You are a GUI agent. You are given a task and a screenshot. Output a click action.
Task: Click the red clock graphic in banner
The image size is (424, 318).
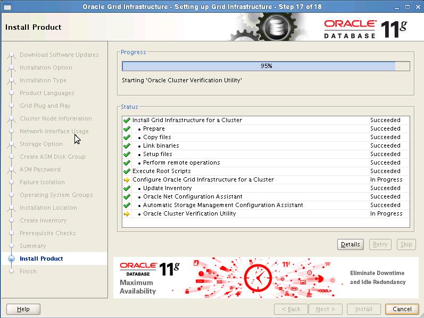[257, 278]
